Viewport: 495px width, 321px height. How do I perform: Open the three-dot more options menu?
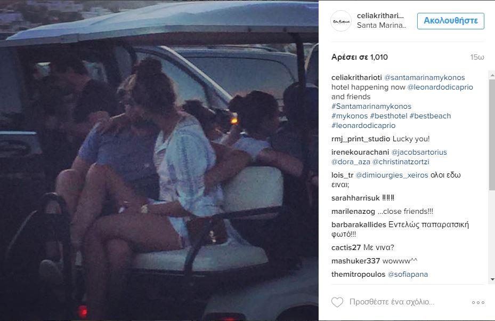pos(478,302)
